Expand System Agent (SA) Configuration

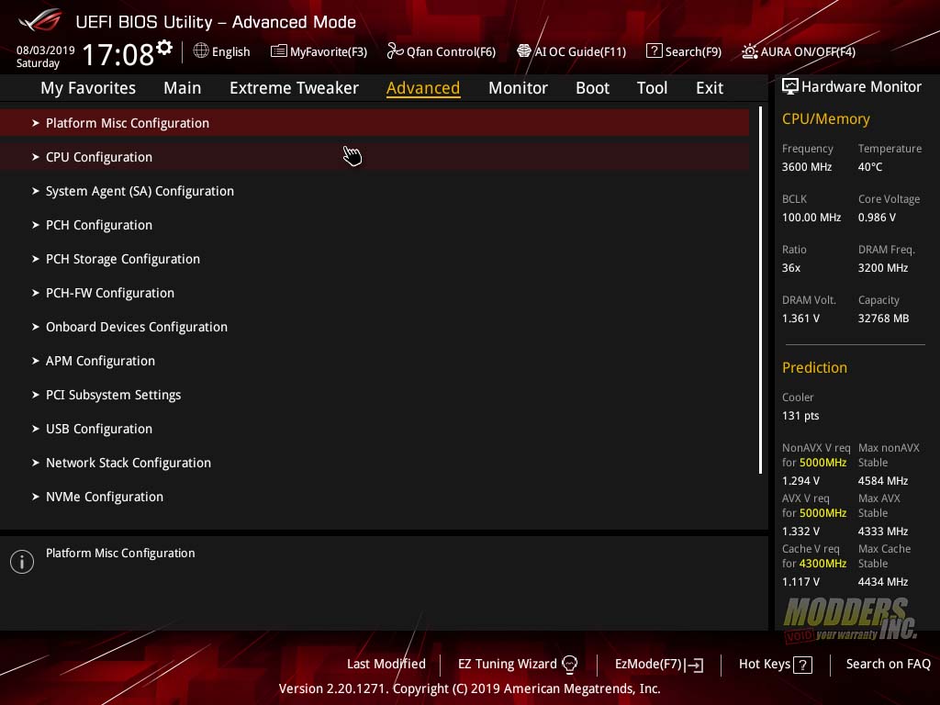click(375, 191)
